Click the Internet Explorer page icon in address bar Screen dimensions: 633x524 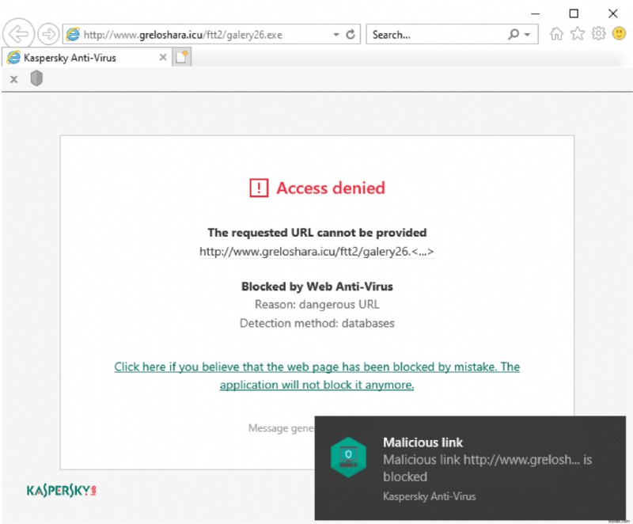[72, 33]
